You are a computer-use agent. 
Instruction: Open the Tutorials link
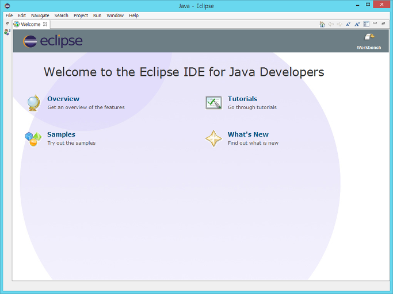(x=242, y=99)
